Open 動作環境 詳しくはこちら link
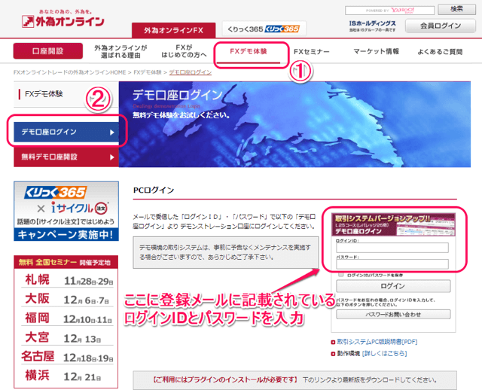 (x=384, y=353)
